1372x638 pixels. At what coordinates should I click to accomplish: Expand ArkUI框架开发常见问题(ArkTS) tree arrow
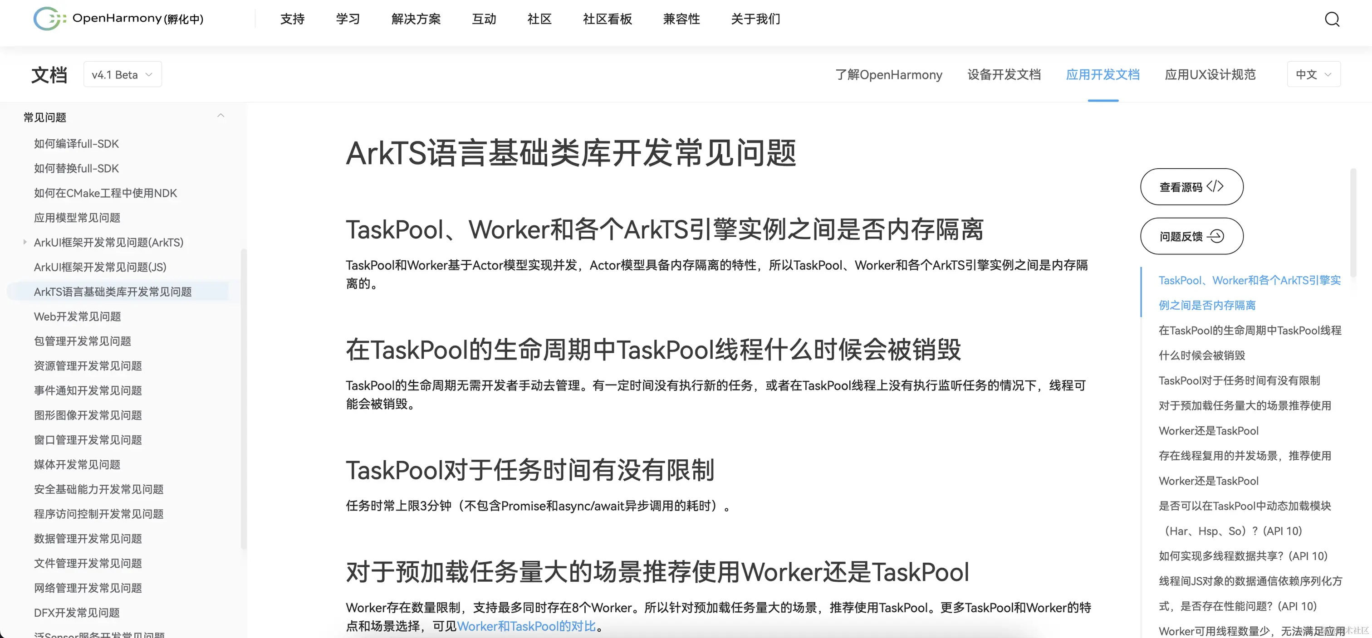(25, 242)
